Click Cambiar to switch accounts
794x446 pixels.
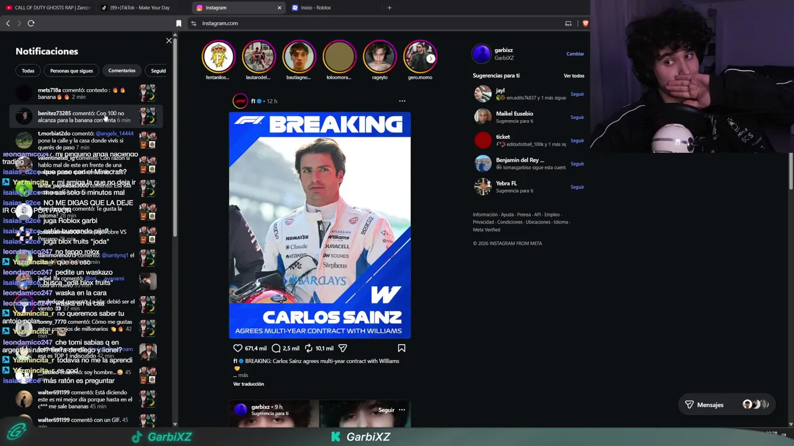click(x=575, y=54)
